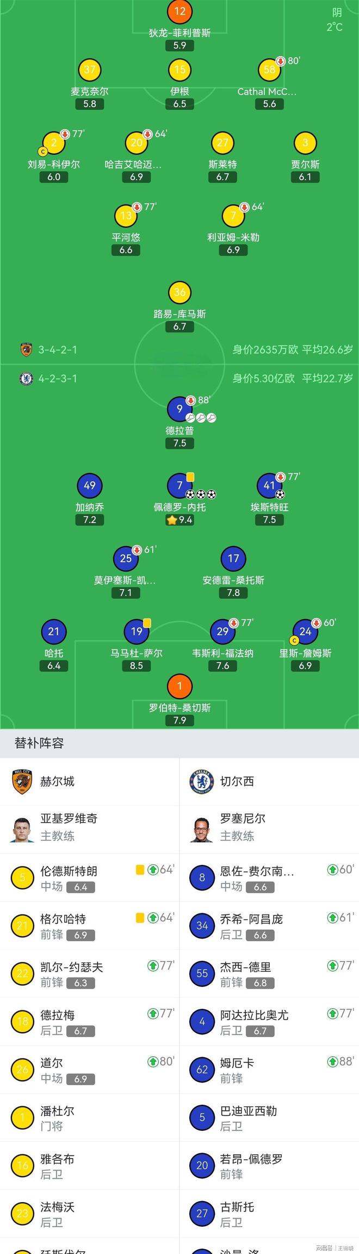Tap Delap's number 9 player circle
This screenshot has height=1254, width=359.
tap(179, 409)
